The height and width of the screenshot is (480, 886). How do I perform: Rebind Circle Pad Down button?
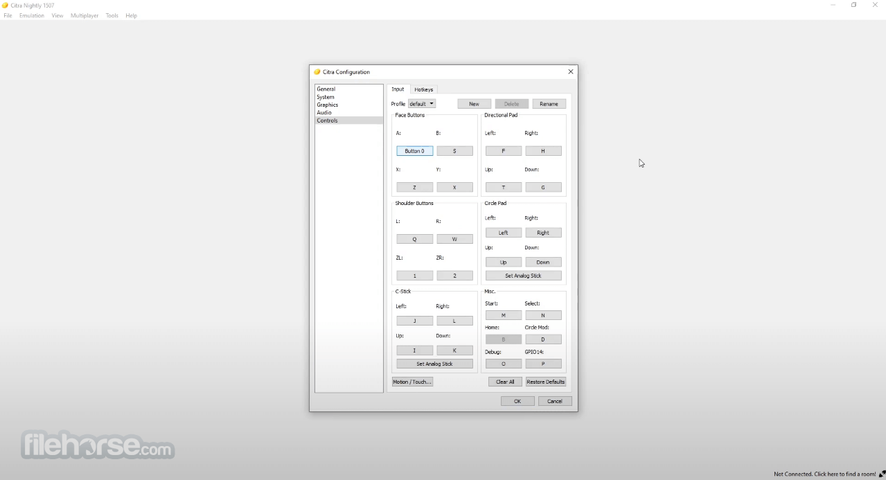click(x=543, y=263)
